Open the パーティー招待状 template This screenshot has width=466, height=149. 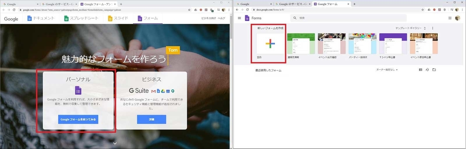point(362,44)
